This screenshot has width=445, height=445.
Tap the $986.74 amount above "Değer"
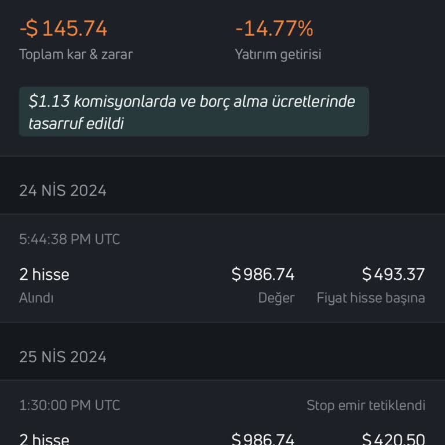[x=263, y=274]
